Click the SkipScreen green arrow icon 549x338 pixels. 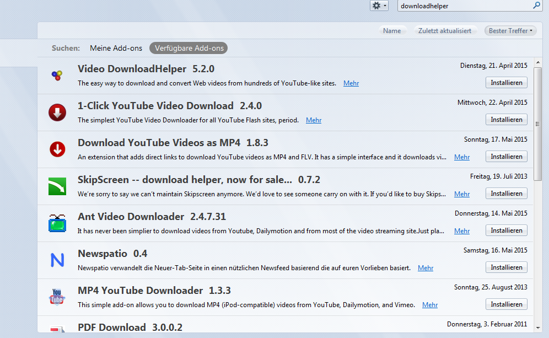coord(57,186)
